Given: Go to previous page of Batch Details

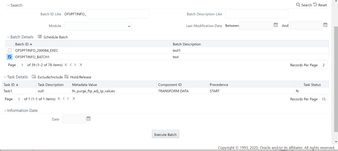Looking at the screenshot, I should 71,65.
